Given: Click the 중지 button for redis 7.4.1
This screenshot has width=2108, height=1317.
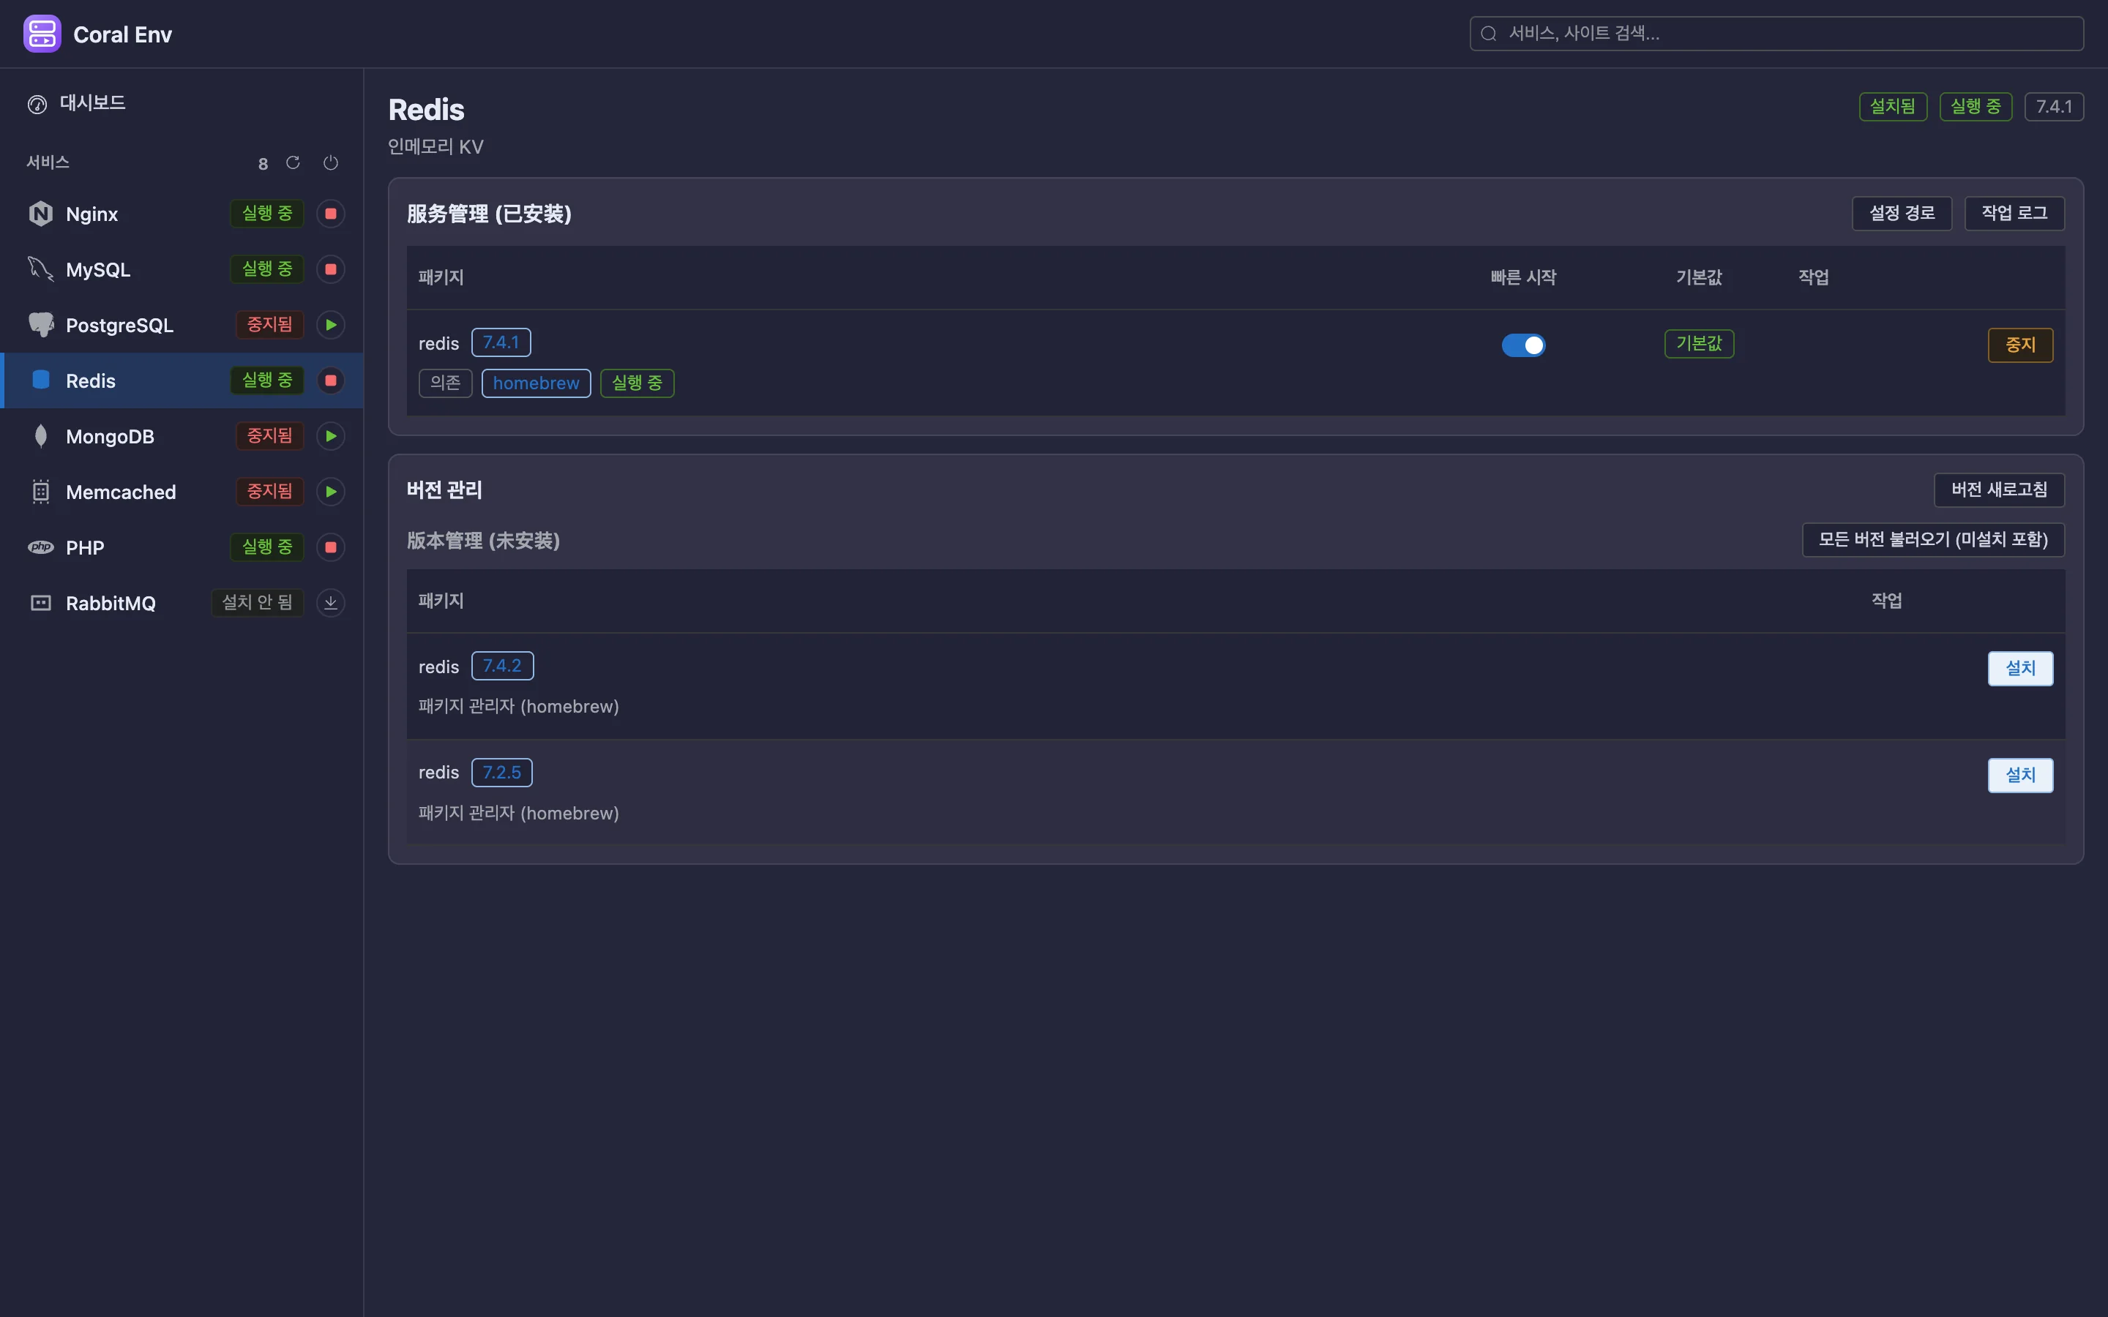Looking at the screenshot, I should point(2020,345).
